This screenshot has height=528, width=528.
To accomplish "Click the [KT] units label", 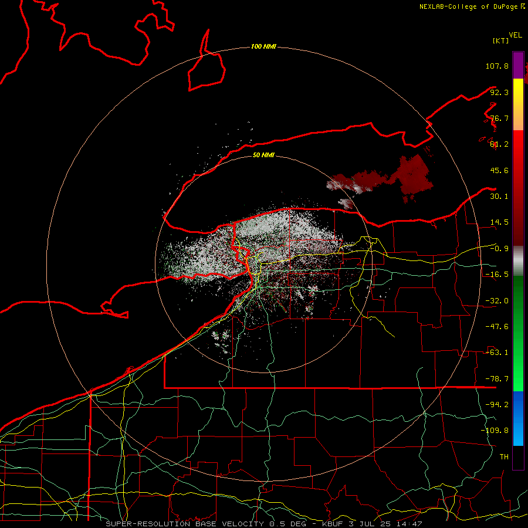I will (x=500, y=40).
